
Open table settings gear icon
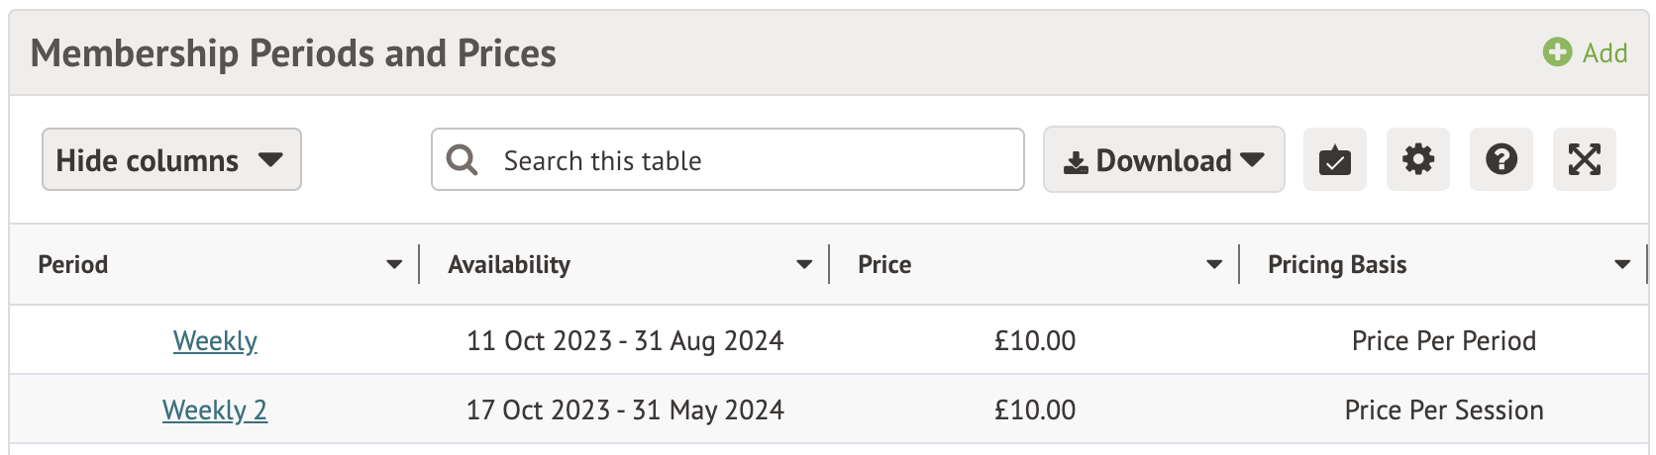[x=1417, y=159]
